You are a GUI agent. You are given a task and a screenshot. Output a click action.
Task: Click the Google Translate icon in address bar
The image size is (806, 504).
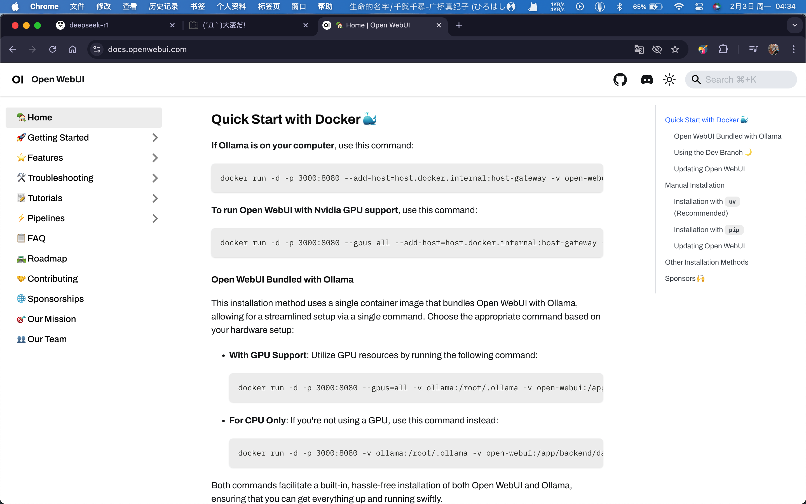coord(639,49)
